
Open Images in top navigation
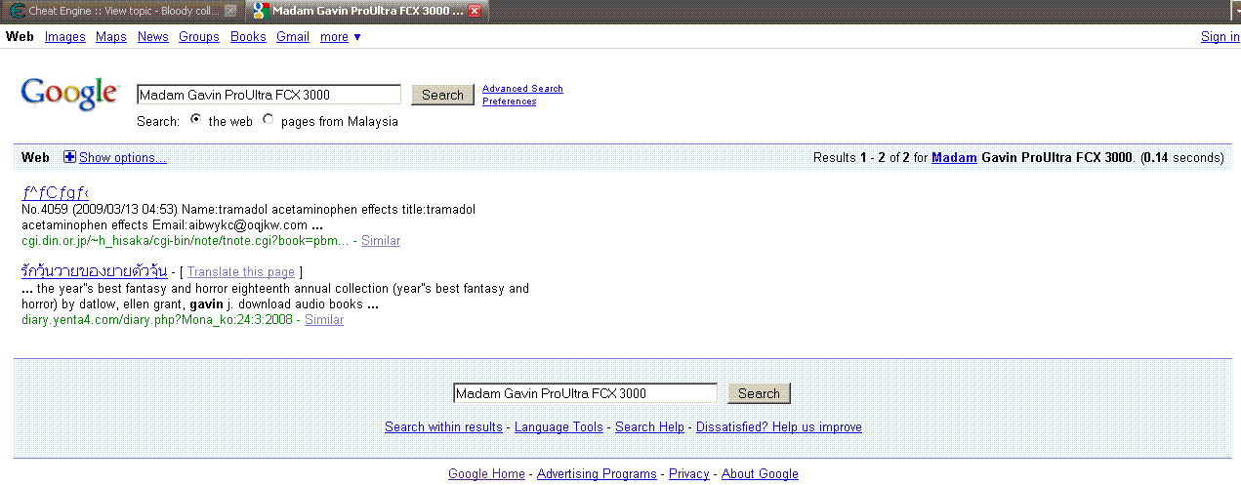point(65,37)
